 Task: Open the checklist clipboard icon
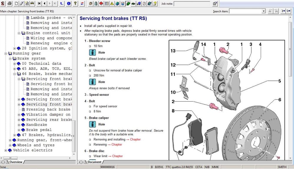[144, 3]
